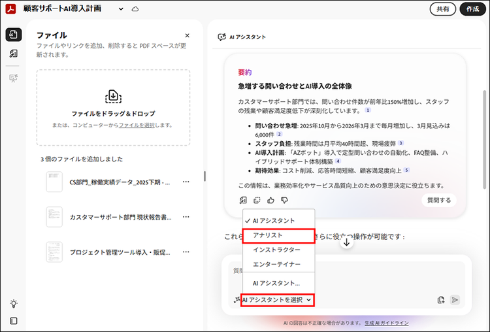
Task: Click the cloud sync status icon
Action: [135, 9]
